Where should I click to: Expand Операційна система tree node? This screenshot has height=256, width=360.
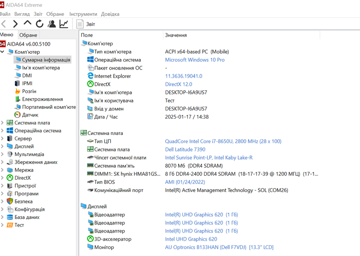point(2,131)
